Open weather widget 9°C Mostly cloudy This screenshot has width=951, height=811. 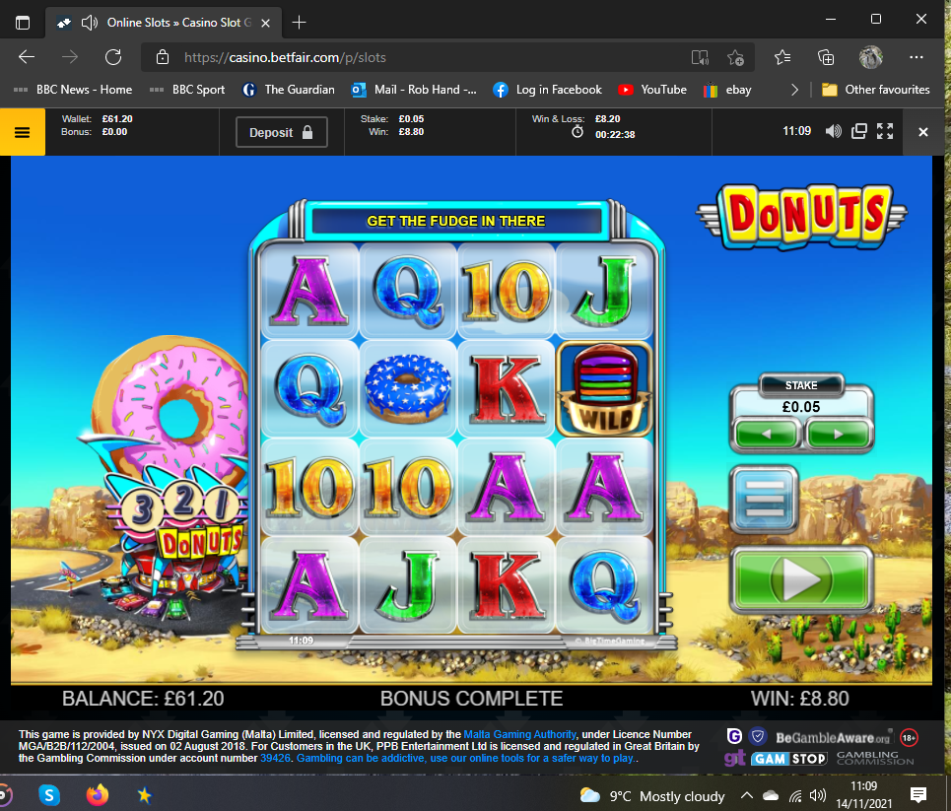[x=652, y=796]
